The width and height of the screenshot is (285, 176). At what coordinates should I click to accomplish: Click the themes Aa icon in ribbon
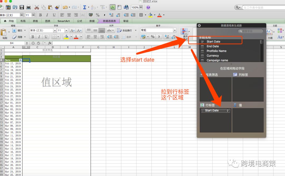[269, 32]
